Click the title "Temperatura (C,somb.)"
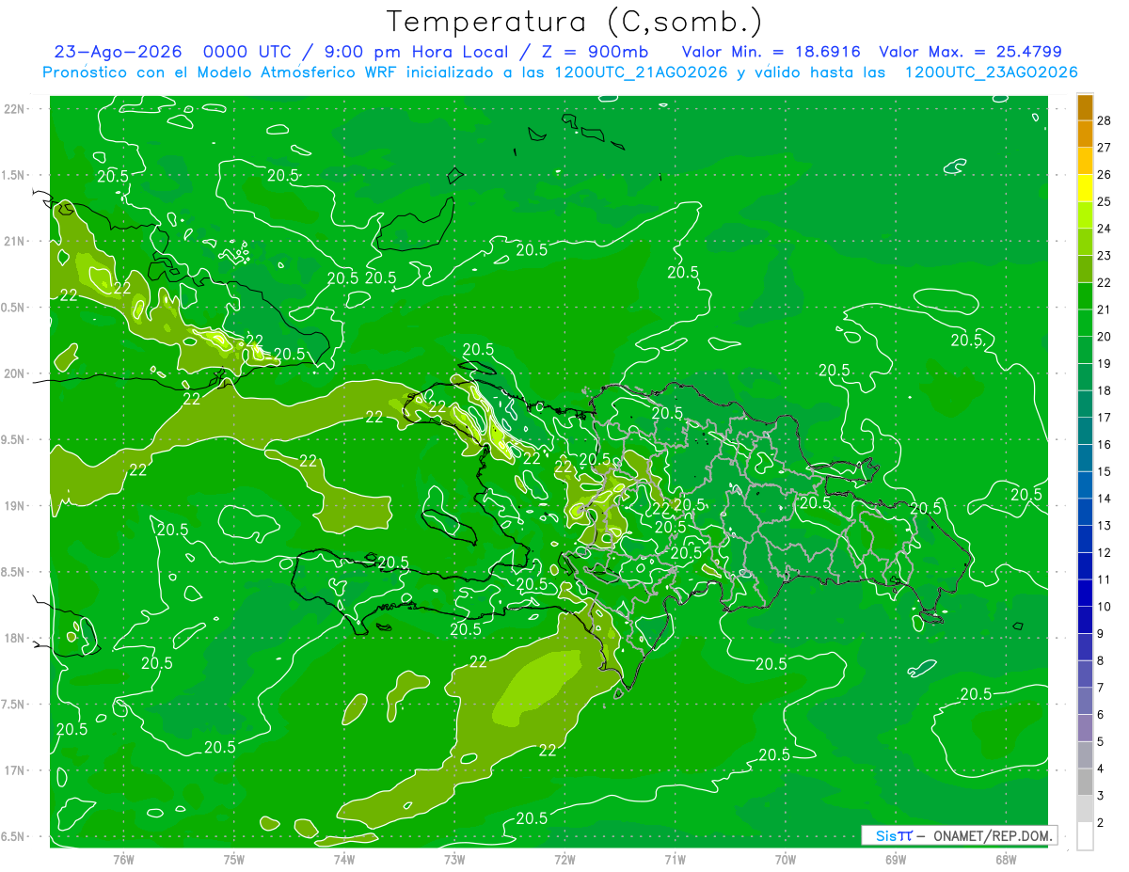 (x=575, y=22)
